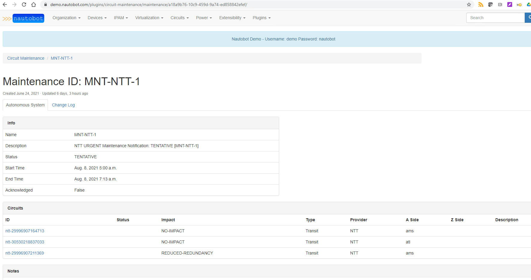Open the light bulb extension icon
Image resolution: width=531 pixels, height=280 pixels.
(519, 4)
